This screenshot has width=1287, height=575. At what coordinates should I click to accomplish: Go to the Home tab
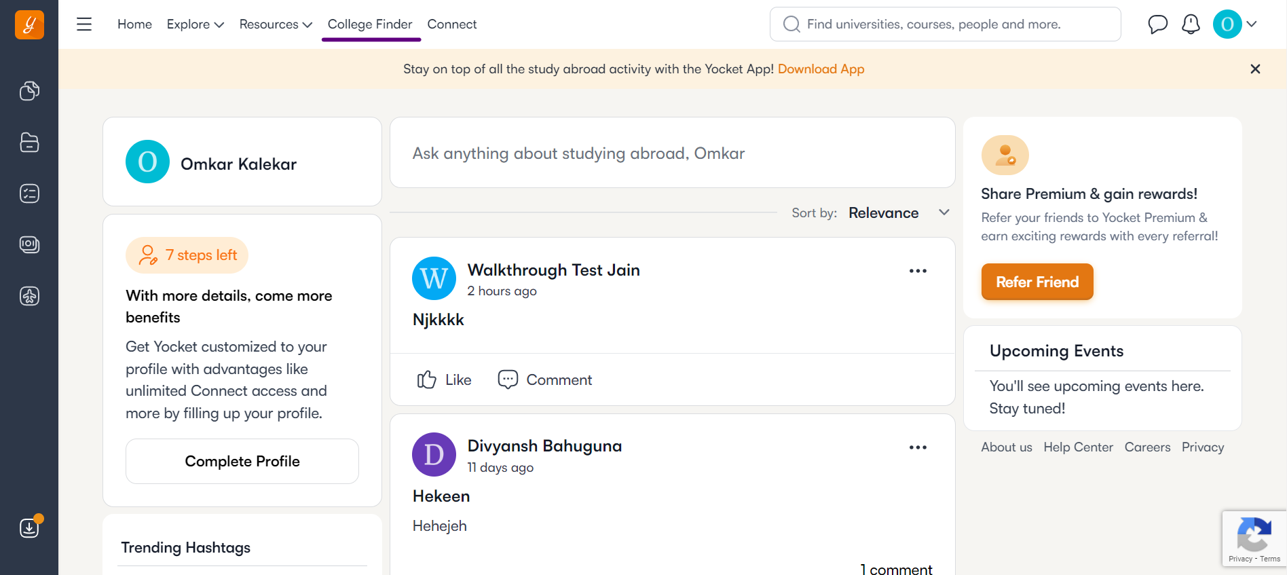coord(134,24)
